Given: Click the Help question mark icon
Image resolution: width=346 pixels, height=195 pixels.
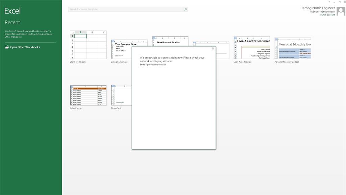Looking at the screenshot, I should click(329, 2).
